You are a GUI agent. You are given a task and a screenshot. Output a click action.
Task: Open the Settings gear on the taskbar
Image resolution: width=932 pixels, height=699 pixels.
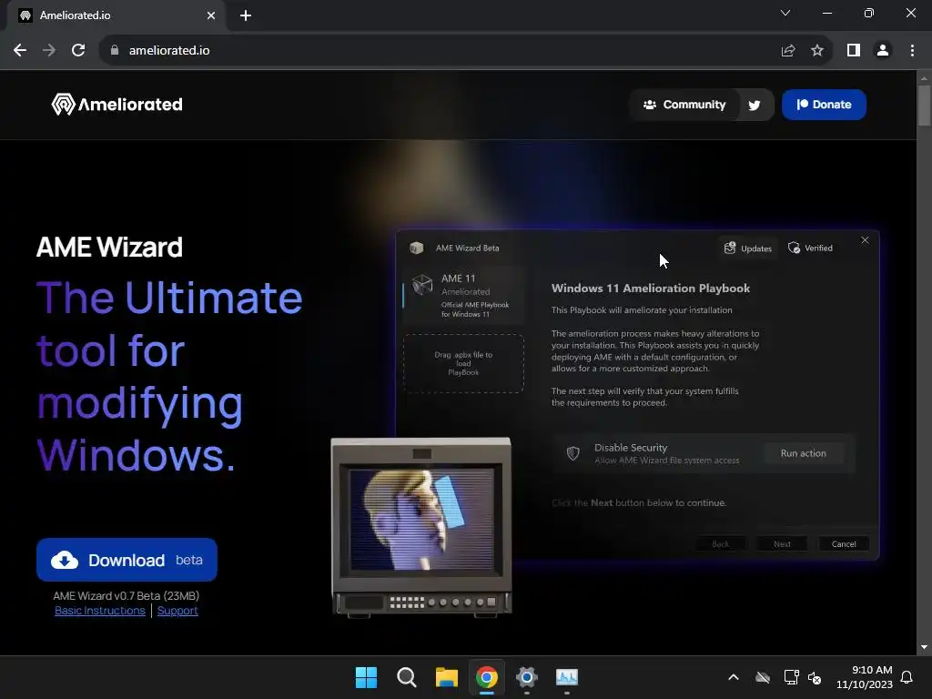pos(527,677)
